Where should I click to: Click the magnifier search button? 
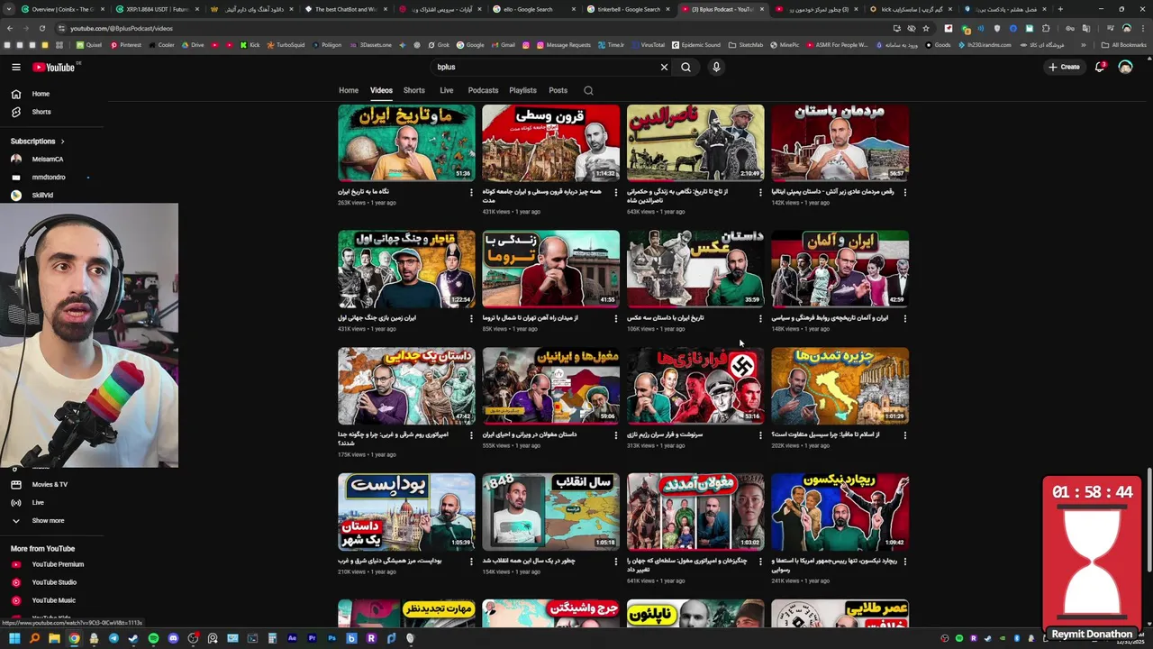(x=685, y=67)
